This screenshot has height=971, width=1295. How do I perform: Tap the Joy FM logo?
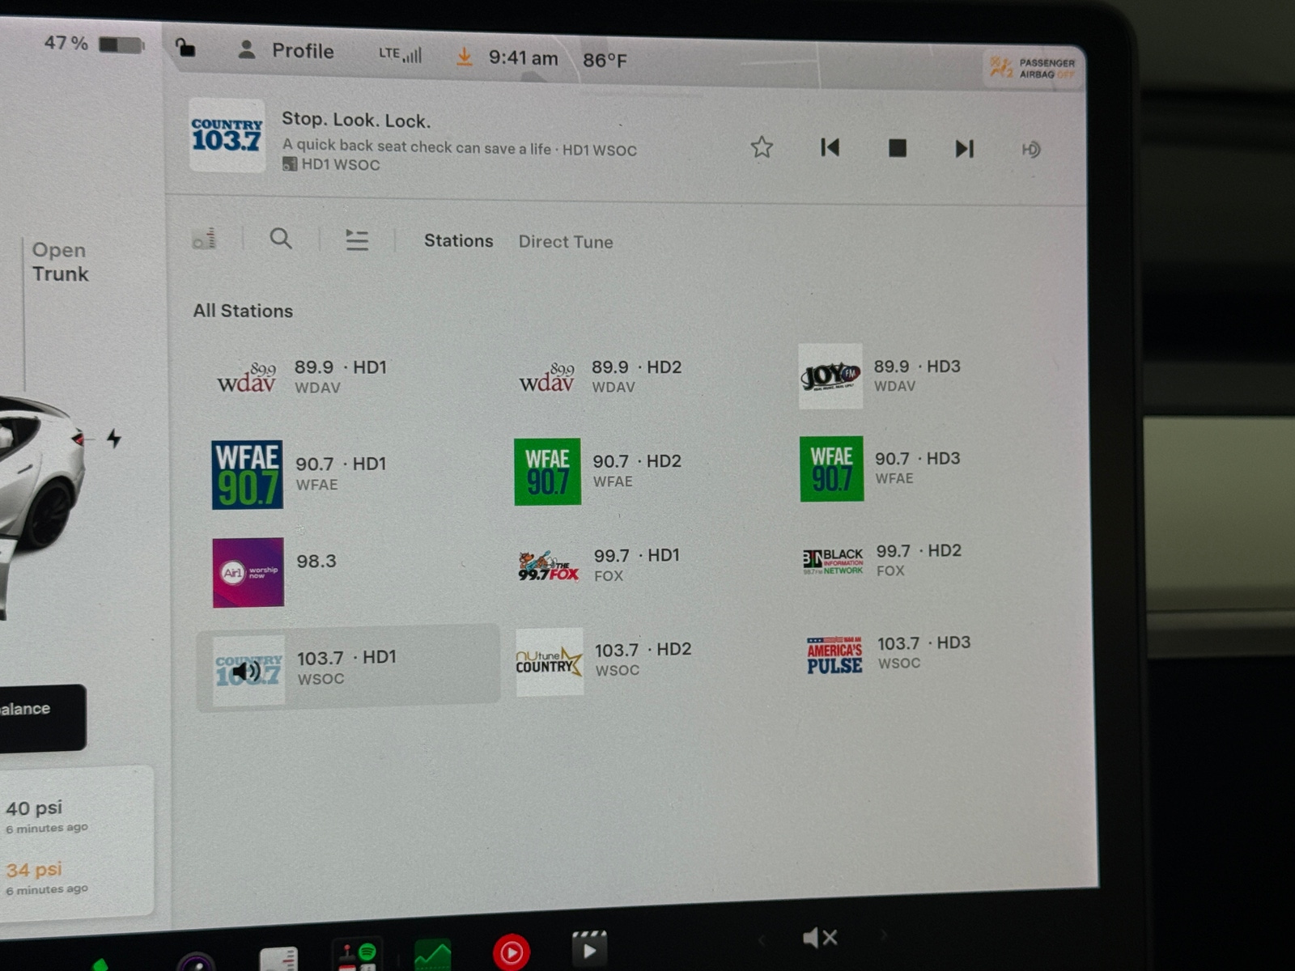[830, 376]
